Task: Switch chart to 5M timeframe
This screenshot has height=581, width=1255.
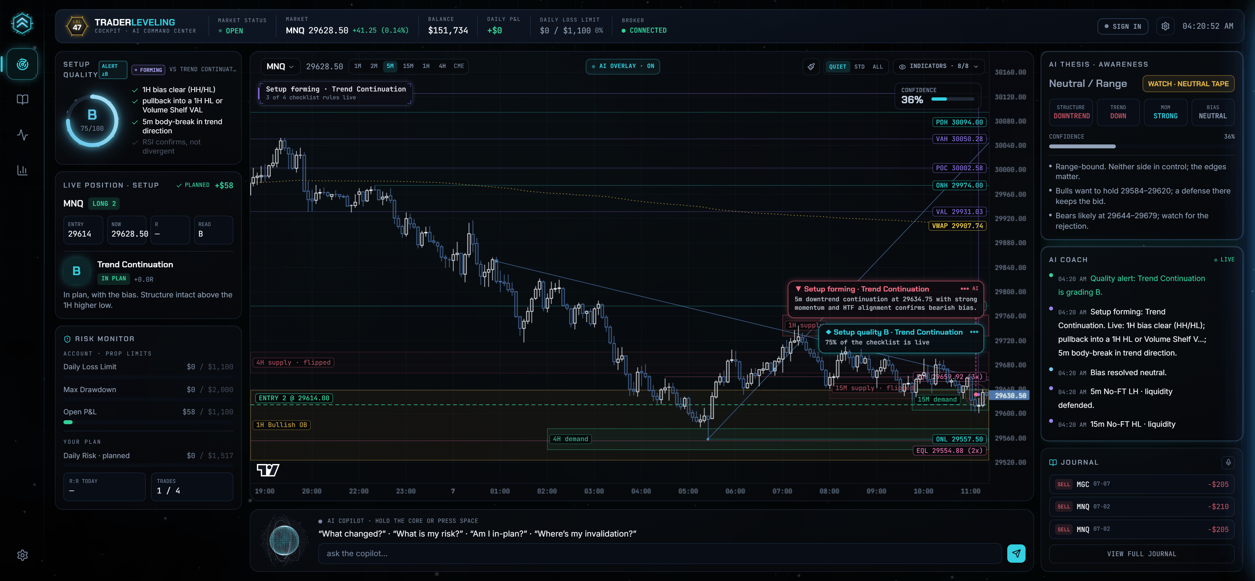Action: 390,66
